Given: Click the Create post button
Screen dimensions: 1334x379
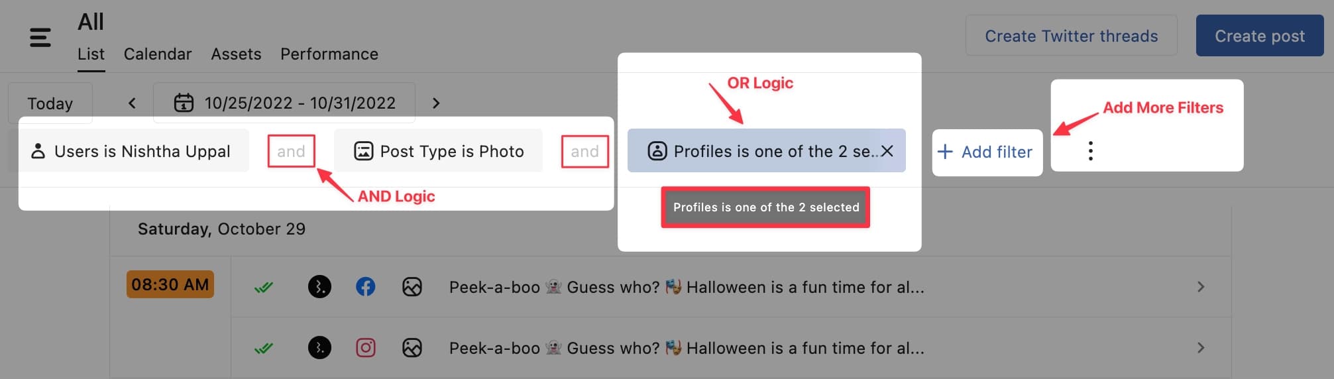Looking at the screenshot, I should click(x=1260, y=36).
